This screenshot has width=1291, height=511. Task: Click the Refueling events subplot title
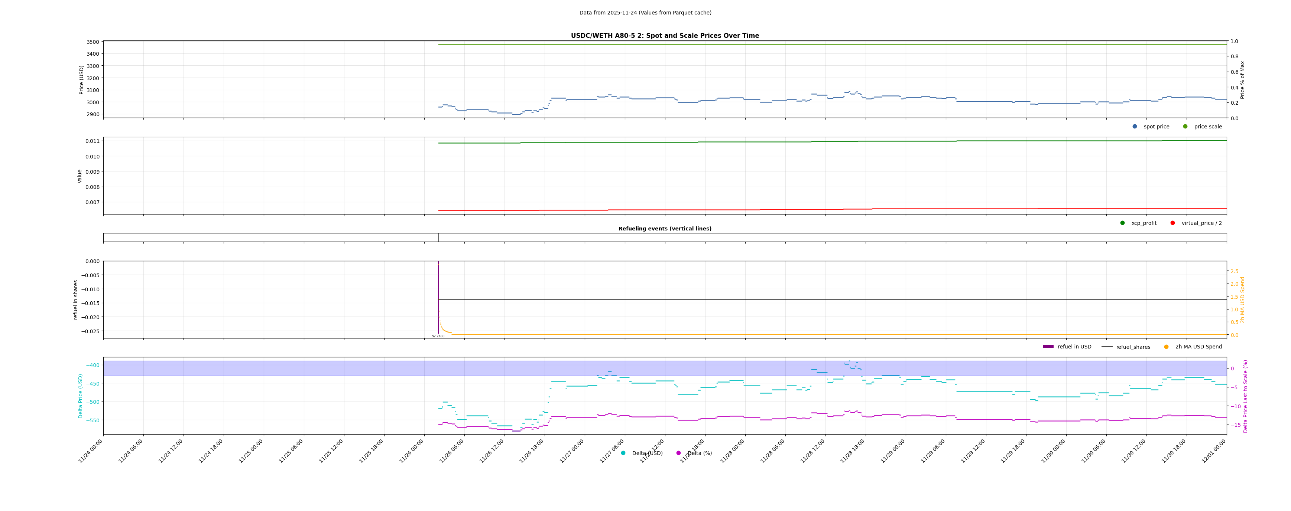[x=665, y=229]
